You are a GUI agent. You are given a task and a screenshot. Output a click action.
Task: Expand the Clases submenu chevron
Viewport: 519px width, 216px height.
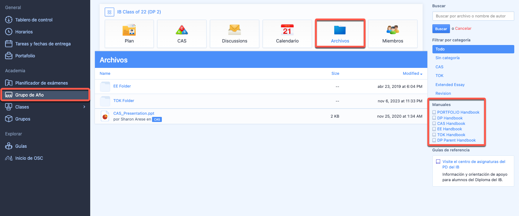pyautogui.click(x=84, y=107)
